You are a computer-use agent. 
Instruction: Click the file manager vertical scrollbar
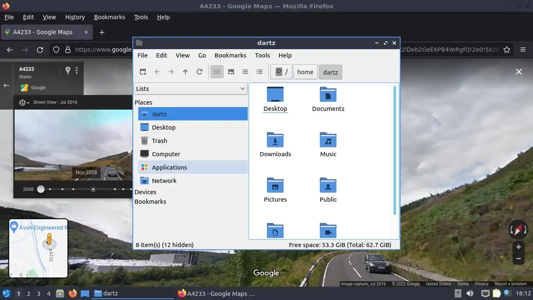point(395,150)
